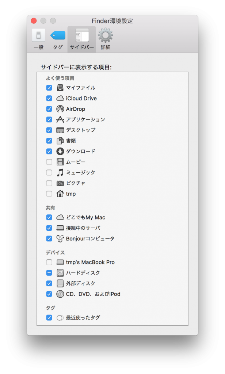
Task: Uncheck the 書類 checkbox
Action: coord(49,141)
